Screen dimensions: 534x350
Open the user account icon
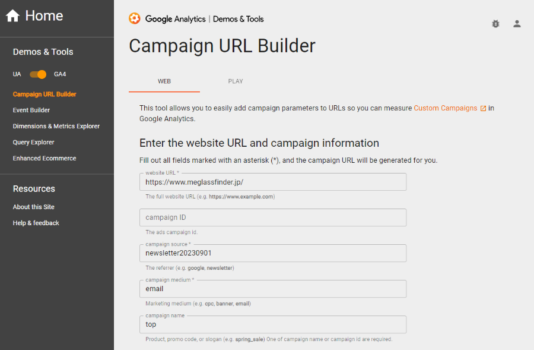pyautogui.click(x=517, y=24)
